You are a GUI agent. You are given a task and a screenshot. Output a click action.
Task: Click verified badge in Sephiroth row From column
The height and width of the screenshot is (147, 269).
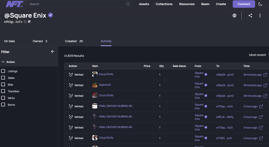click(x=206, y=85)
